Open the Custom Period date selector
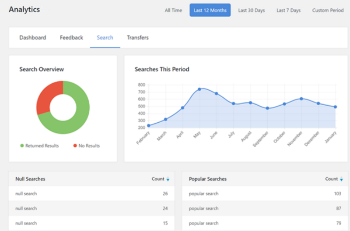 click(x=328, y=11)
